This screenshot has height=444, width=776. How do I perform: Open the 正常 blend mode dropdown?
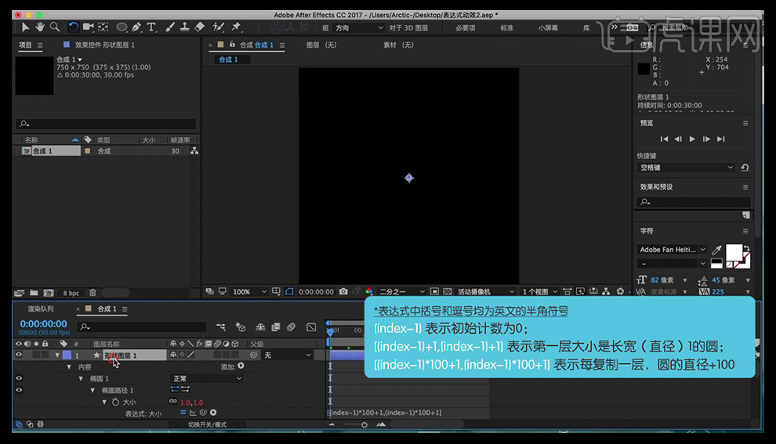(x=206, y=378)
